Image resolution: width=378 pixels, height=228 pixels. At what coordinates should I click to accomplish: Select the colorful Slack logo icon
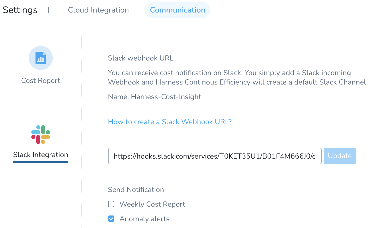click(41, 135)
